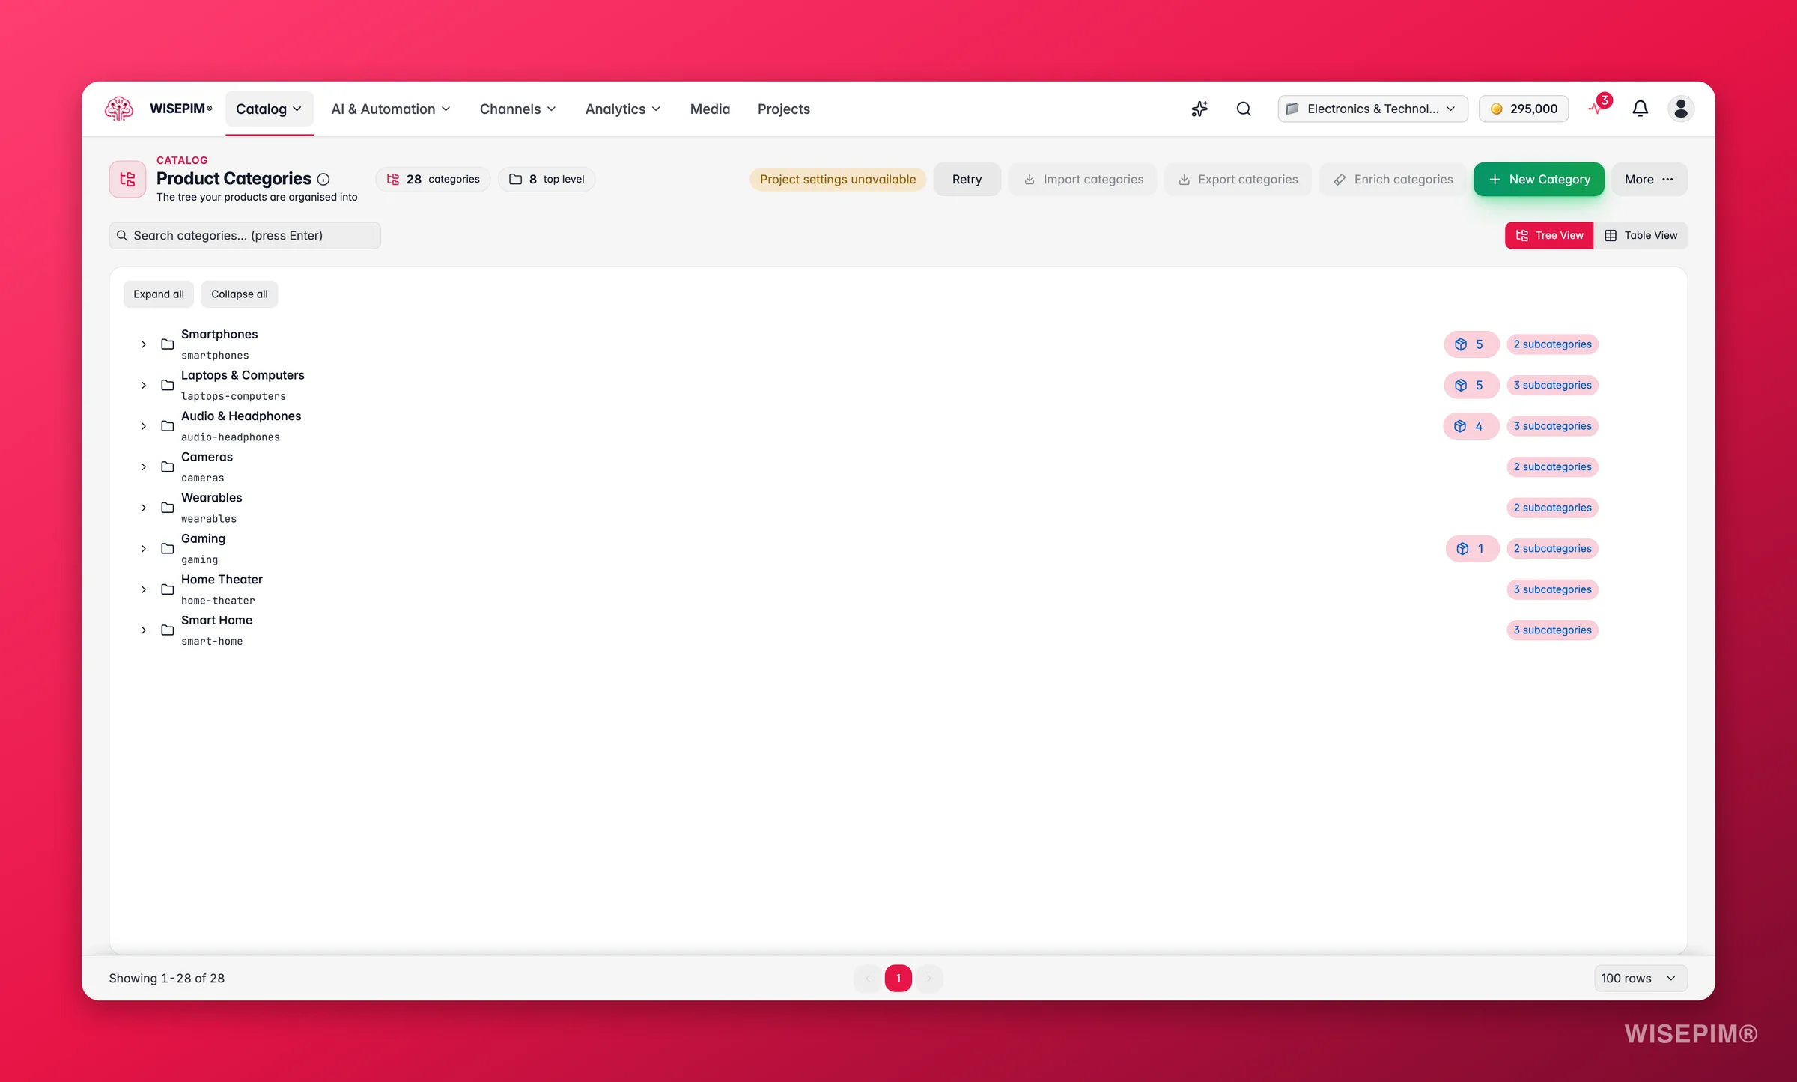Click the 295,000 credits coin badge
Image resolution: width=1797 pixels, height=1082 pixels.
(x=1523, y=109)
